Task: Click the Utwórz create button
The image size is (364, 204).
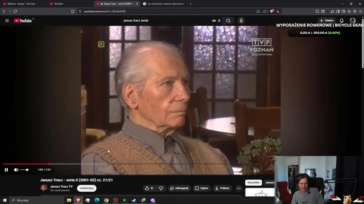Action: point(326,20)
